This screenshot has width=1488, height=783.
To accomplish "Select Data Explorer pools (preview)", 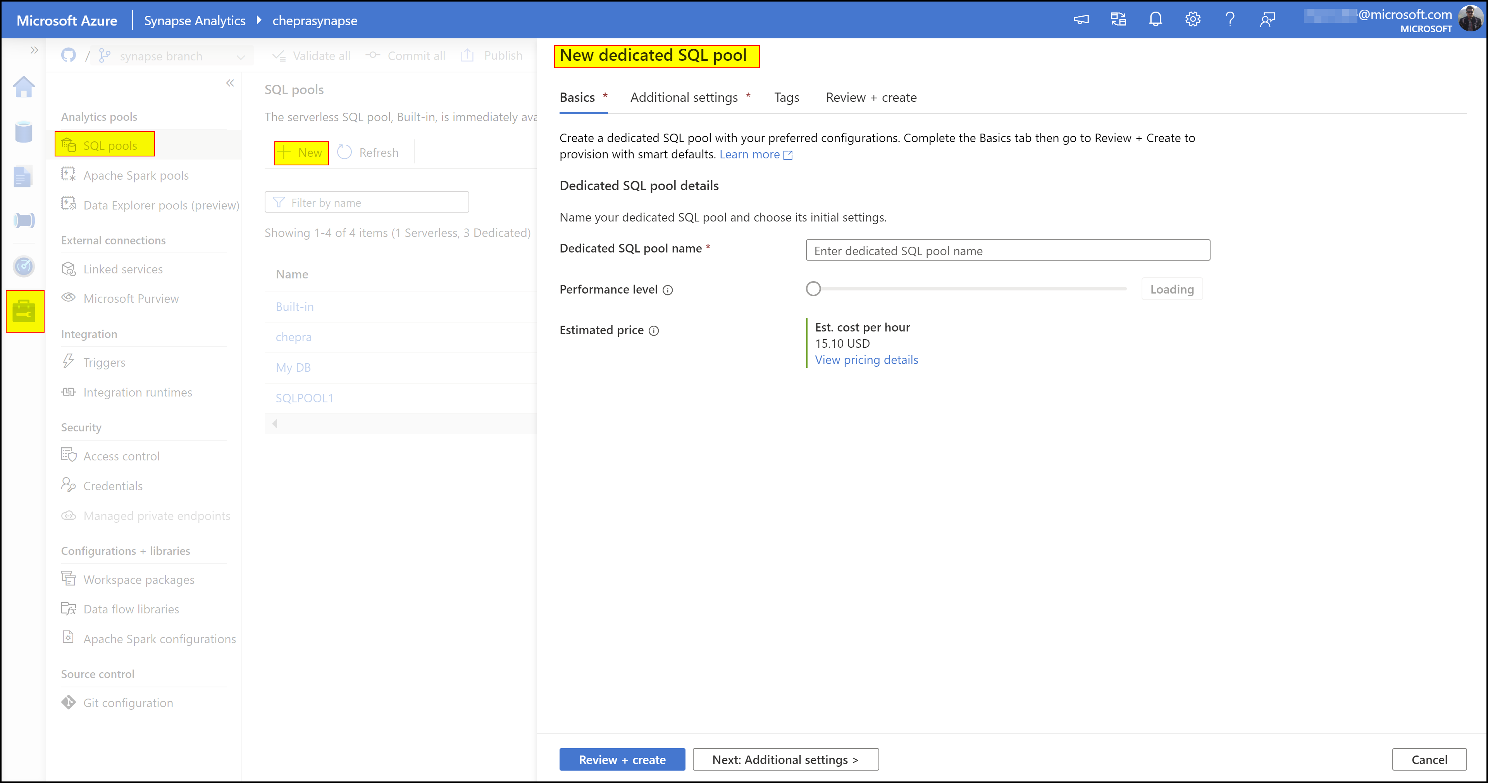I will click(150, 205).
